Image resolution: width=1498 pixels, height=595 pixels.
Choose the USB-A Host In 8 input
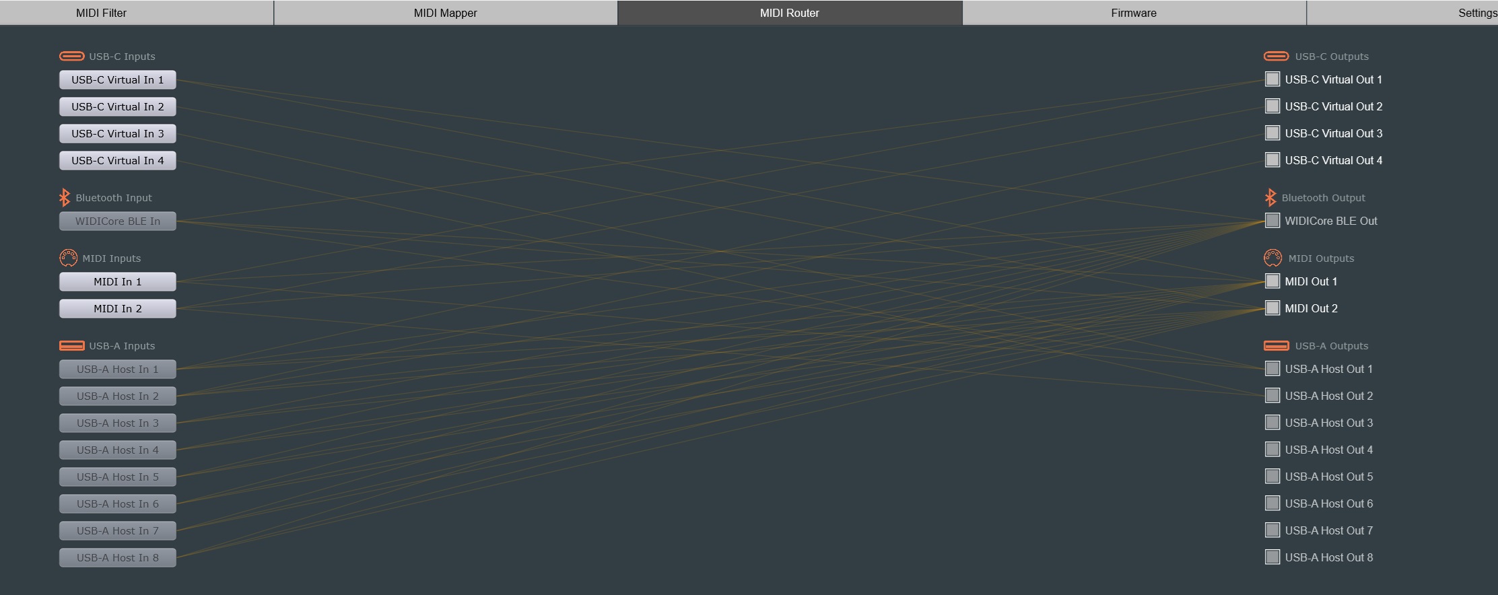[x=117, y=558]
